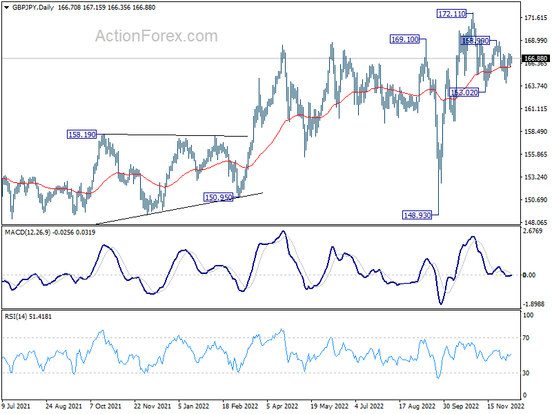The width and height of the screenshot is (552, 414).
Task: Click the 163.740 price axis value
Action: point(536,86)
